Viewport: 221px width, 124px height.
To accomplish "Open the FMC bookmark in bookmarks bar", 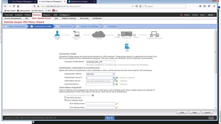I will [x=48, y=11].
